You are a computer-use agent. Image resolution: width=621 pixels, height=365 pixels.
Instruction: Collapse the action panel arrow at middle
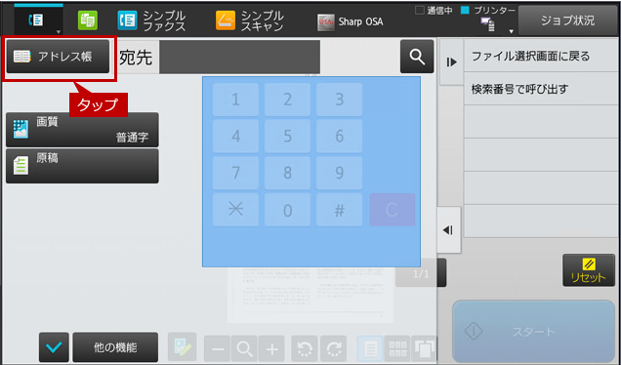pyautogui.click(x=449, y=230)
